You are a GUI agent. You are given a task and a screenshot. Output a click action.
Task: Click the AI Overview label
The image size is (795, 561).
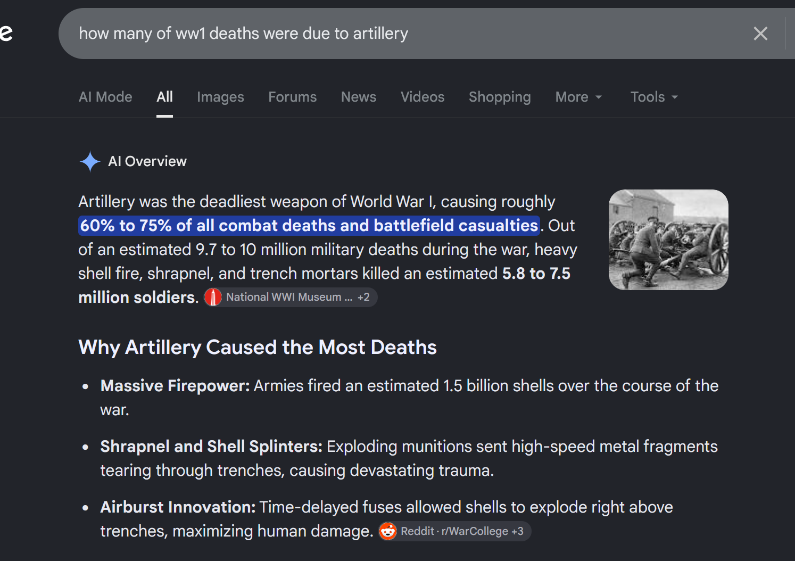[147, 161]
